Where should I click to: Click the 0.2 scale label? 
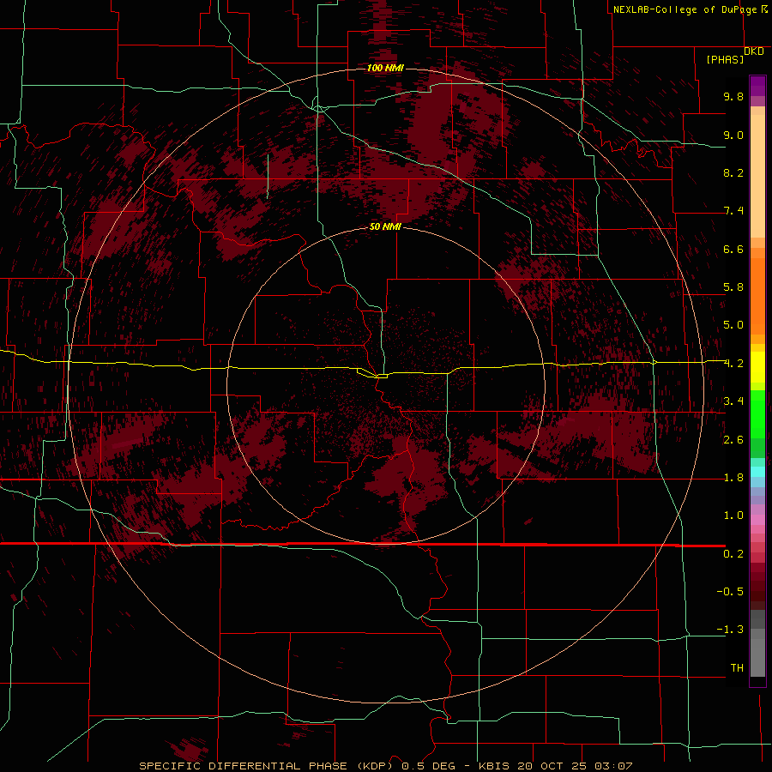[x=733, y=554]
